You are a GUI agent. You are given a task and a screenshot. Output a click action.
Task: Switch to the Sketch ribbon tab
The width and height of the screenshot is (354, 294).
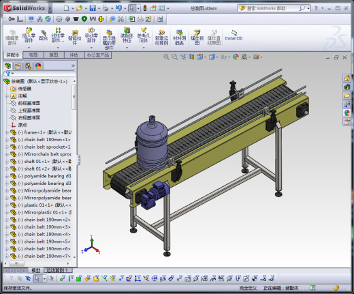[x=54, y=55]
